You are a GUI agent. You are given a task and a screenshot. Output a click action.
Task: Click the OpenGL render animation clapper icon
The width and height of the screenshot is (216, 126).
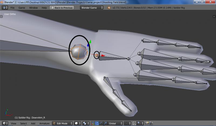151,123
